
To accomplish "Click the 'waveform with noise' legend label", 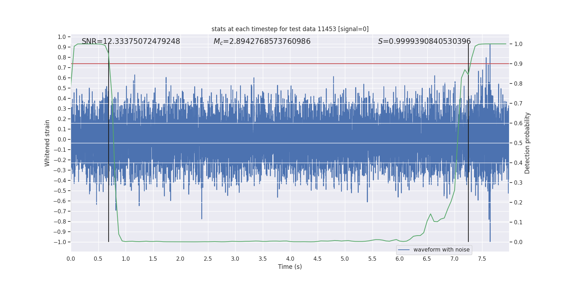I will point(441,250).
